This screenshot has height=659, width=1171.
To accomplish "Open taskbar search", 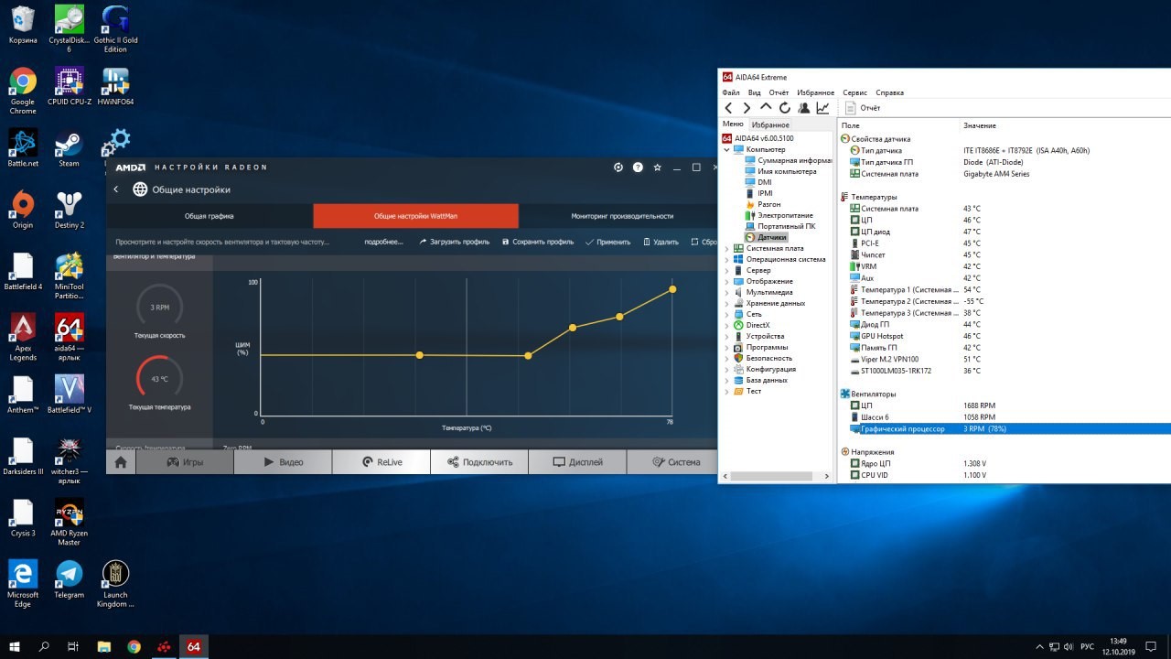I will (44, 646).
